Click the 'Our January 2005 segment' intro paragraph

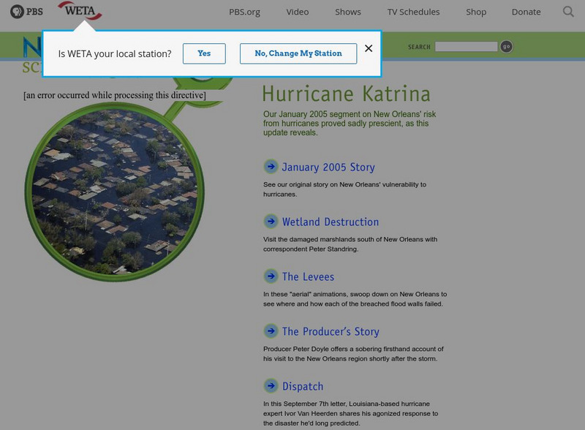tap(350, 123)
